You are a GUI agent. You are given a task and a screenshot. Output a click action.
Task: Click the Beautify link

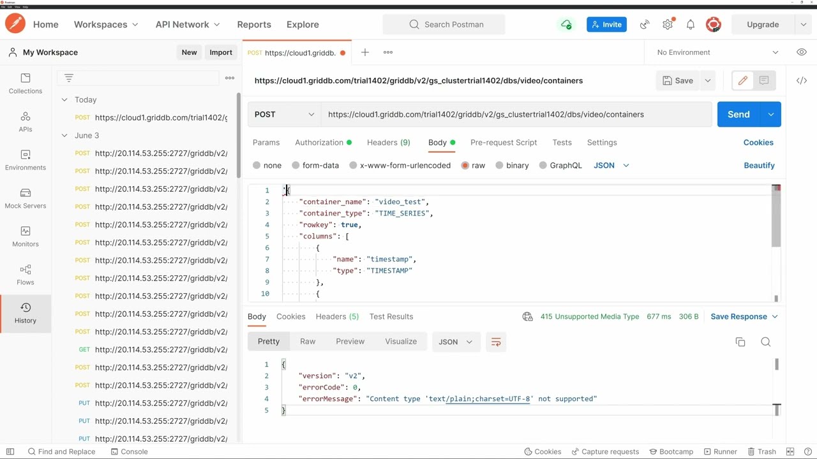pos(759,165)
